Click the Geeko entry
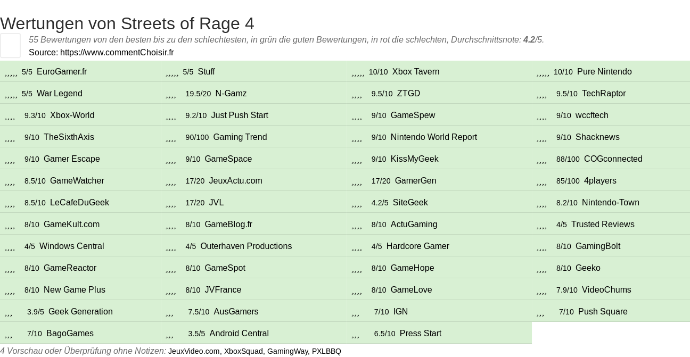Viewport: 690px width, 357px height. coord(588,268)
